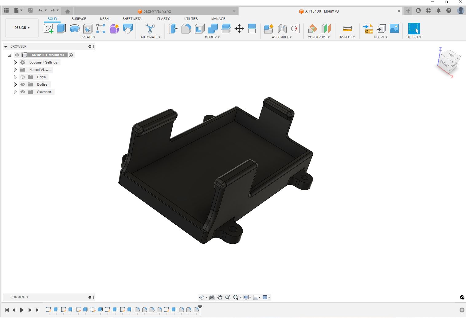Viewport: 466px width, 318px height.
Task: Click the Measure tool icon
Action: coord(347,29)
